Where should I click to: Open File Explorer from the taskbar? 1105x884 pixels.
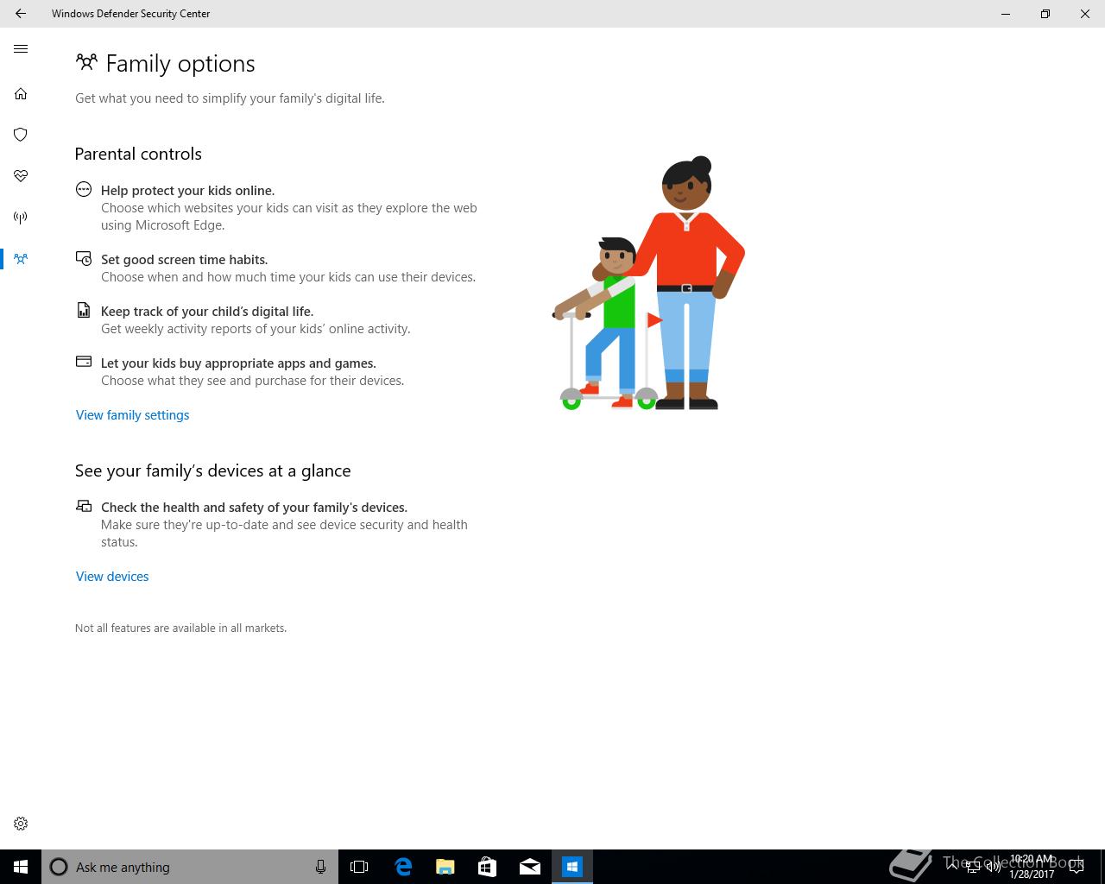tap(445, 867)
